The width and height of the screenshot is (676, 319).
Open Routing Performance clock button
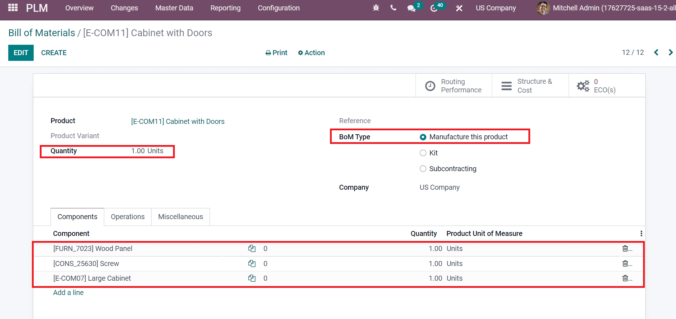coord(454,86)
